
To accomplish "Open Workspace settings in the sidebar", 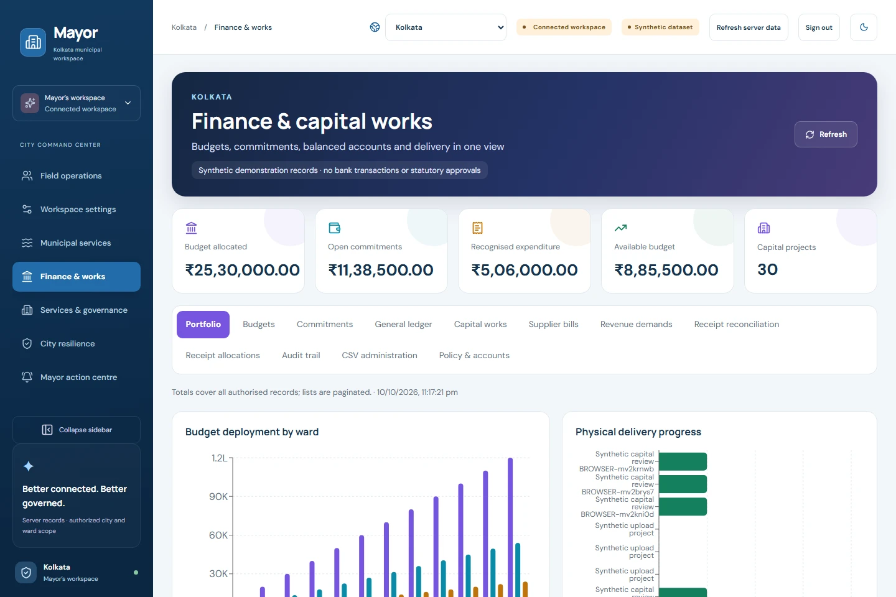I will click(x=77, y=210).
